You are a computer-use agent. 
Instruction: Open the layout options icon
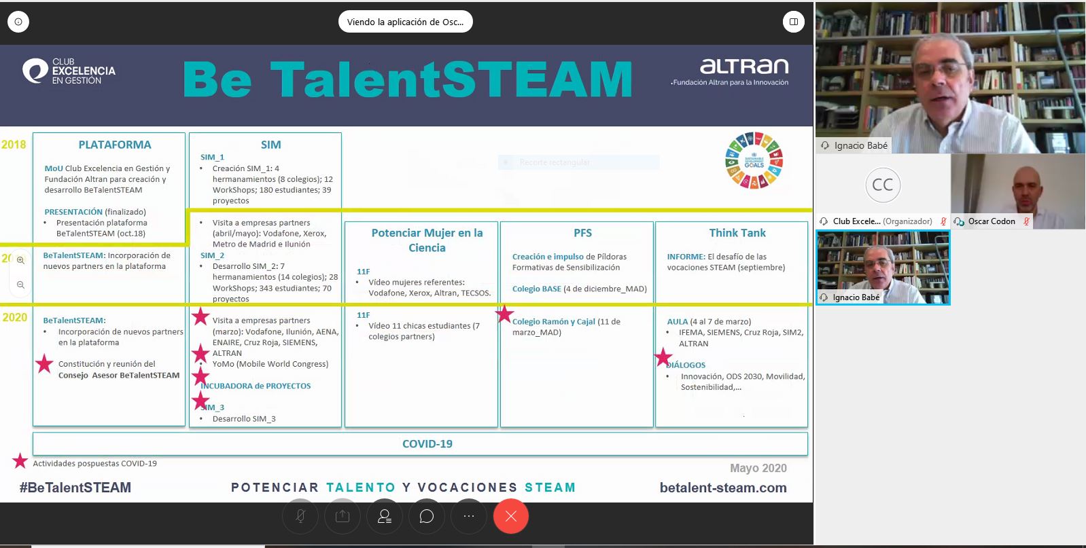click(x=793, y=22)
